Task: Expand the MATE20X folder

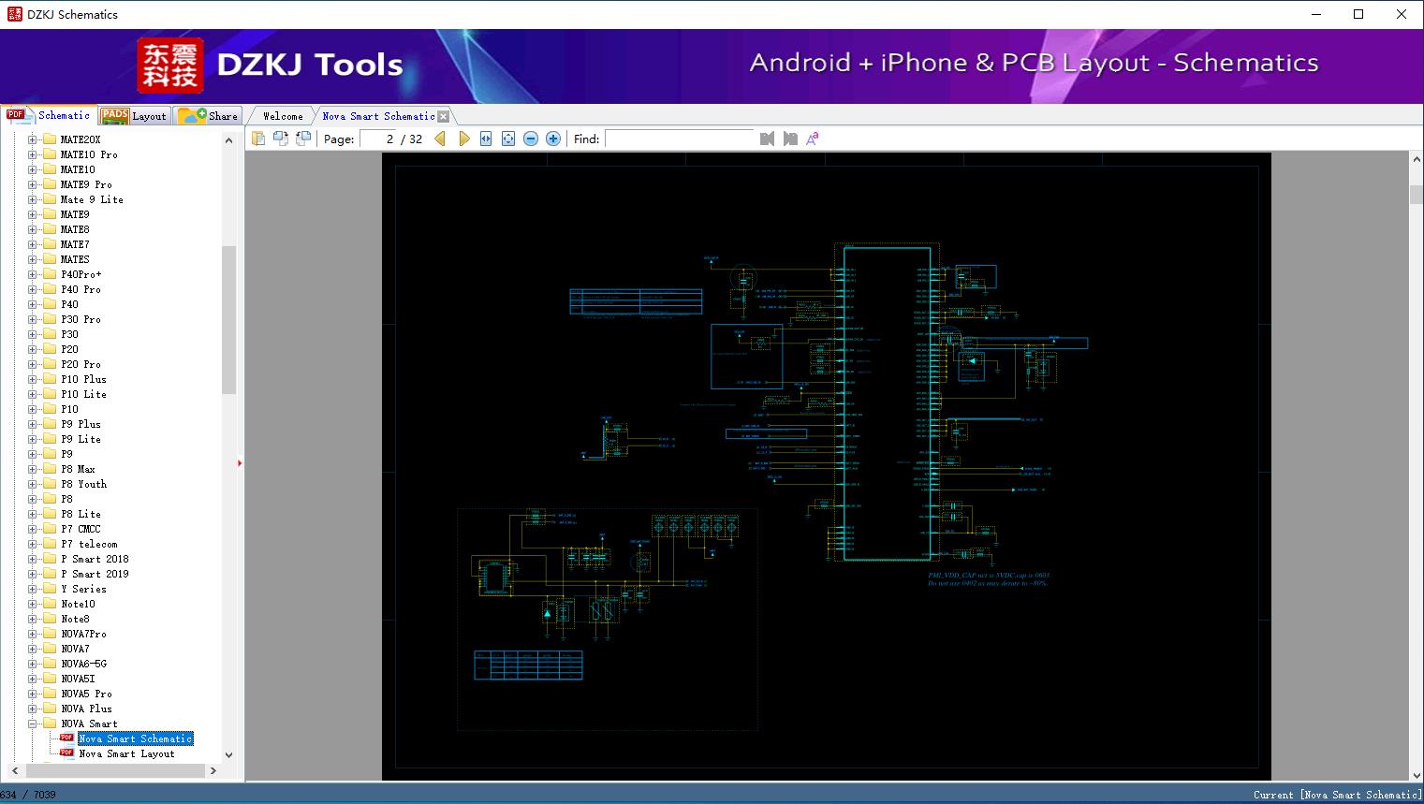Action: (33, 139)
